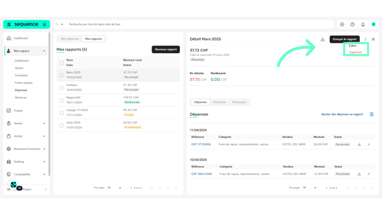Choose Éditer in the options menu
Image resolution: width=382 pixels, height=215 pixels.
pyautogui.click(x=353, y=46)
